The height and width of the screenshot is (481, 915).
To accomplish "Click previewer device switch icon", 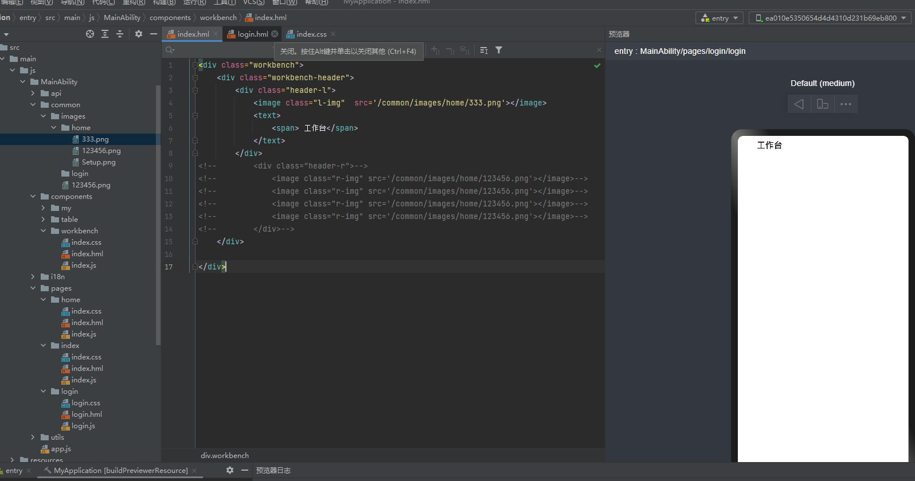I will tap(823, 104).
